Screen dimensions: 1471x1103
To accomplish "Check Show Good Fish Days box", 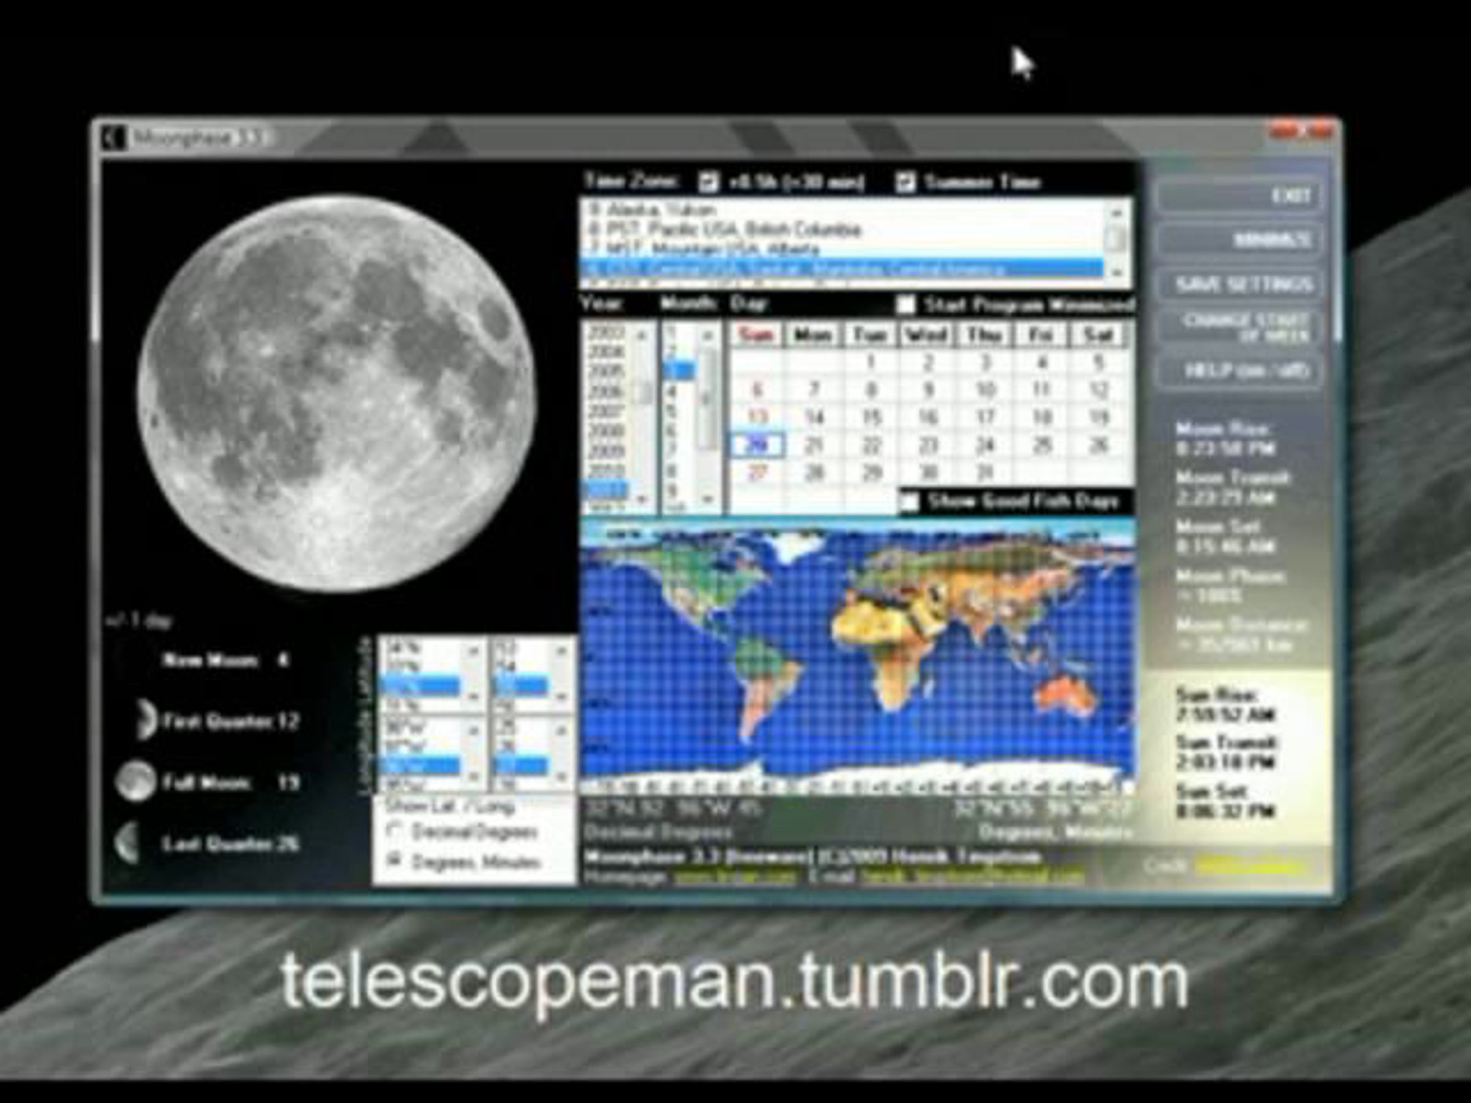I will pyautogui.click(x=909, y=501).
